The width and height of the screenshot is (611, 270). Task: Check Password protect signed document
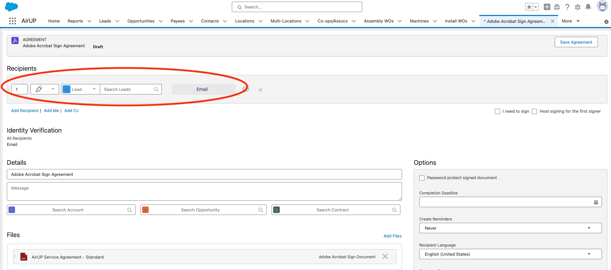(422, 178)
